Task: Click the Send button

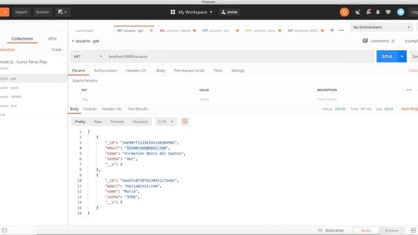Action: pos(387,57)
